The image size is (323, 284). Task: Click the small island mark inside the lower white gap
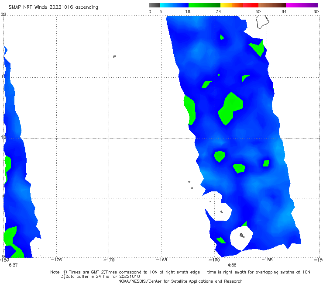point(242,236)
